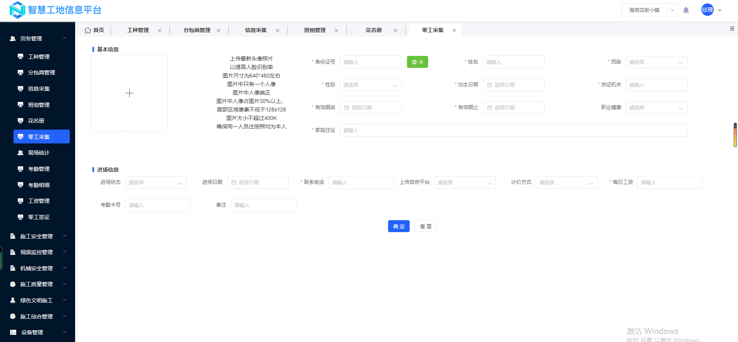Click the sidebar icon next to 零工签证
The height and width of the screenshot is (342, 738).
pos(20,217)
